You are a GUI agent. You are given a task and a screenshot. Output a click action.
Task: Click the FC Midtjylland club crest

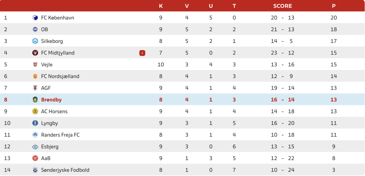click(35, 53)
